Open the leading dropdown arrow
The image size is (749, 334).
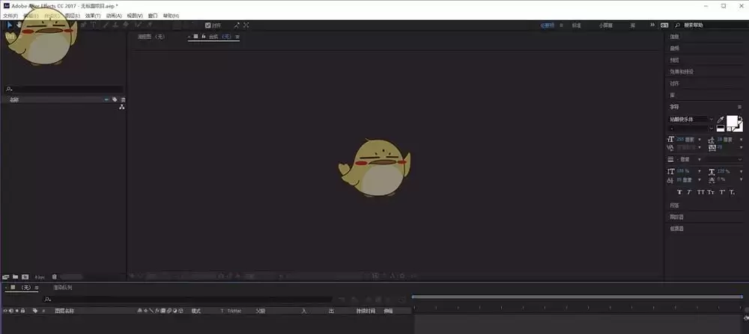tap(742, 139)
